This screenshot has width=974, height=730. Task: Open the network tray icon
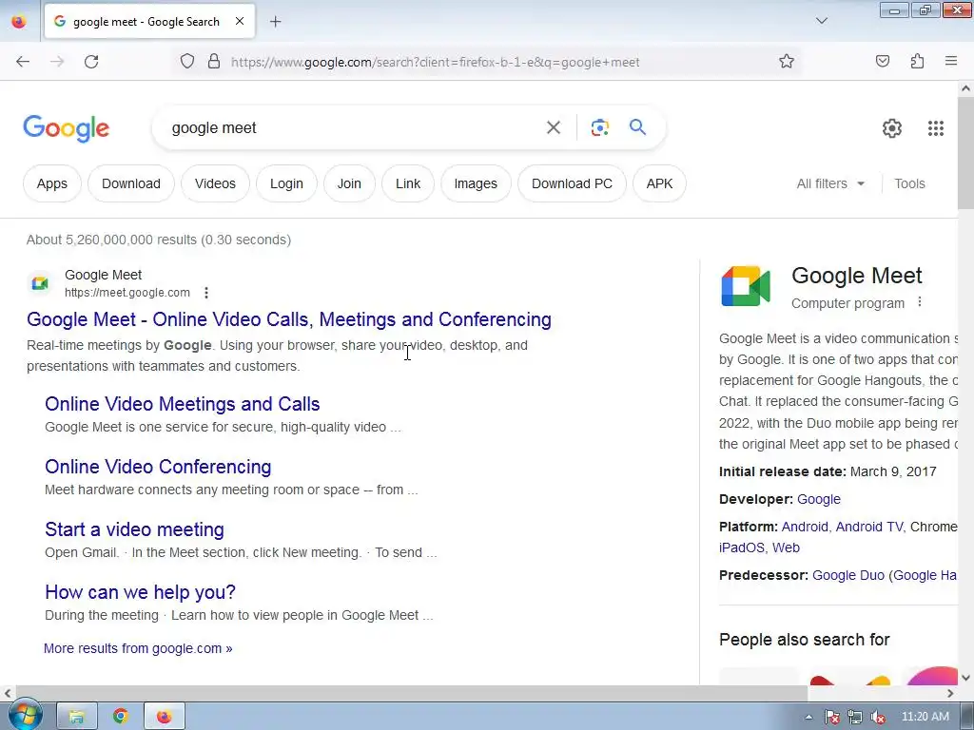[855, 718]
